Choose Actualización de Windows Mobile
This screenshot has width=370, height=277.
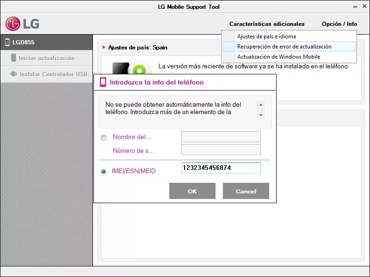click(289, 57)
